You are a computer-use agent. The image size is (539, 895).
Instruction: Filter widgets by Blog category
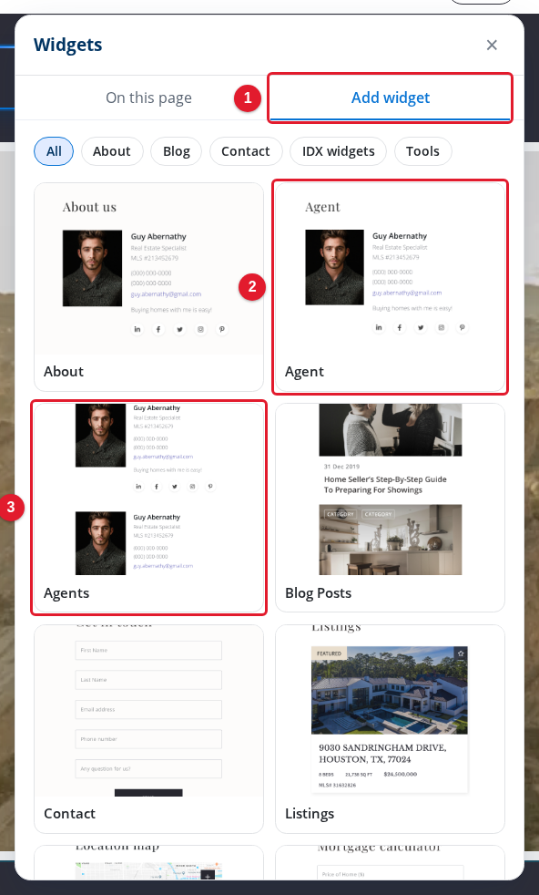pos(177,151)
